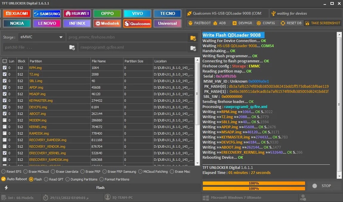This screenshot has height=202, width=343.
Task: Click the prog_emmc_firehose.mbn input field
Action: (128, 37)
